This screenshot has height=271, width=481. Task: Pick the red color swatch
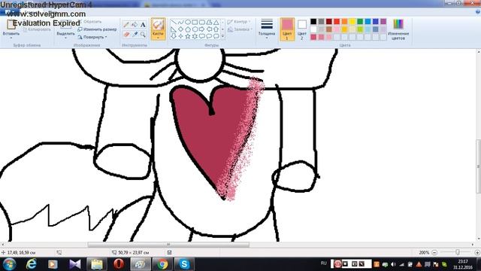pyautogui.click(x=337, y=22)
